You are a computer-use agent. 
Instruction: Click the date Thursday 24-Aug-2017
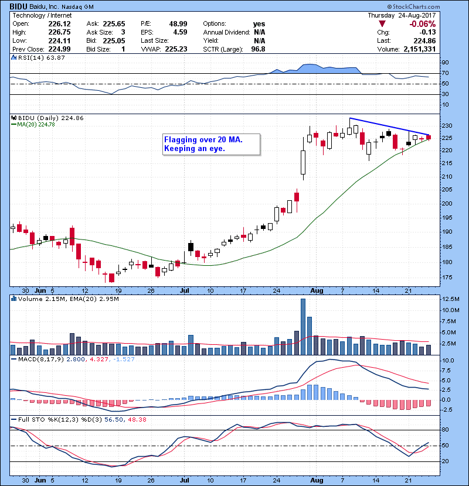402,15
